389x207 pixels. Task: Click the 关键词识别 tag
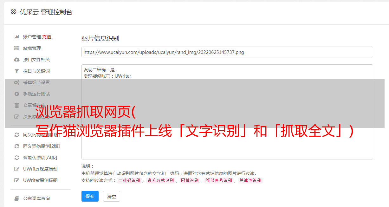coord(250,180)
